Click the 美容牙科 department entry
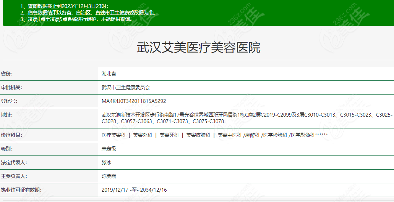394x202 pixels. [x=169, y=135]
